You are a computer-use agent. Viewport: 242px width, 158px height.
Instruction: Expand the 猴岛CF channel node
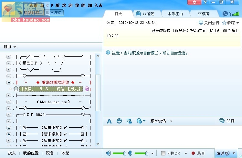[x=9, y=63]
